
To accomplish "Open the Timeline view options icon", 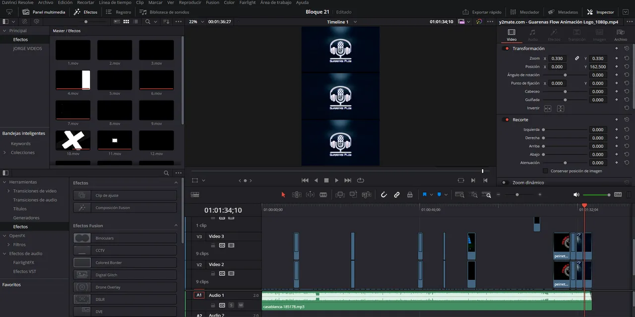I will (195, 195).
